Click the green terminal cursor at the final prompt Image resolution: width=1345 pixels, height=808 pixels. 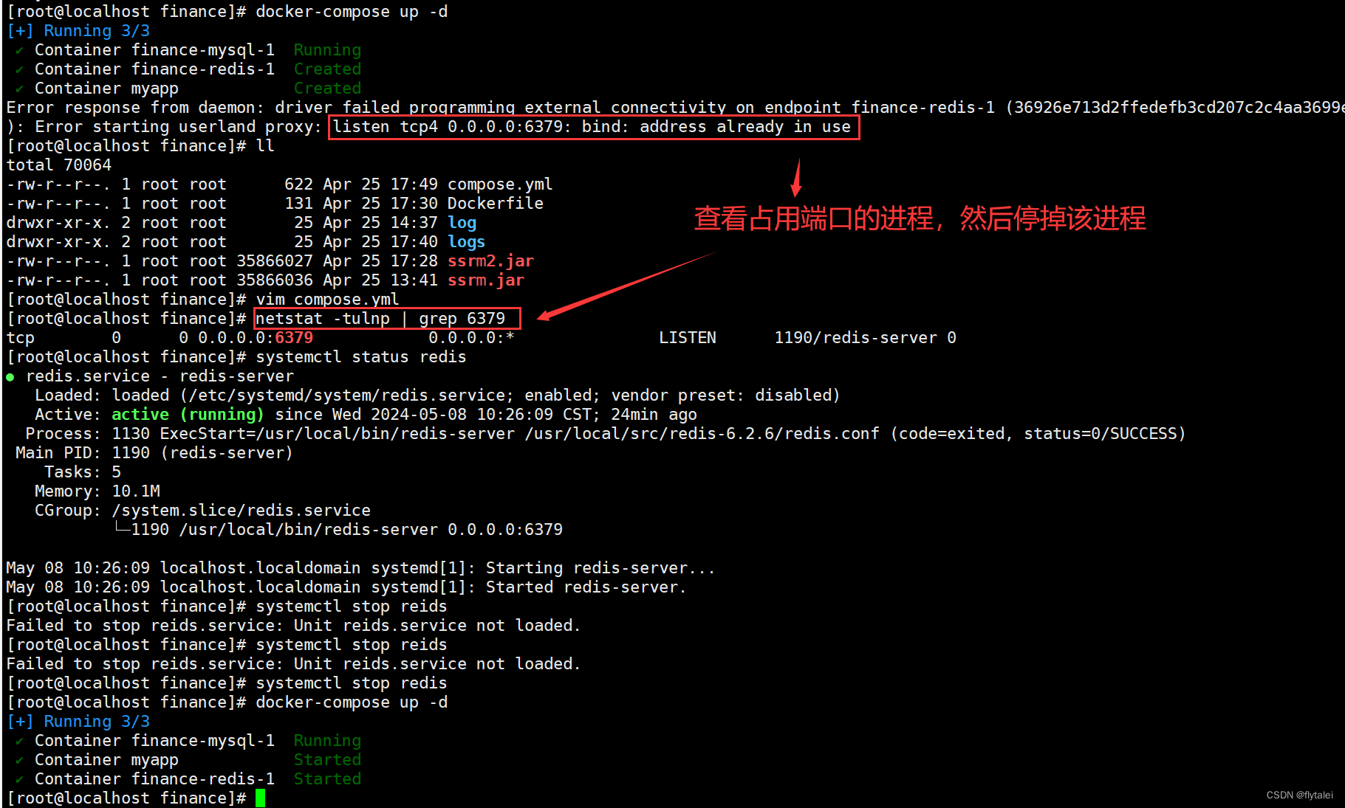(260, 798)
